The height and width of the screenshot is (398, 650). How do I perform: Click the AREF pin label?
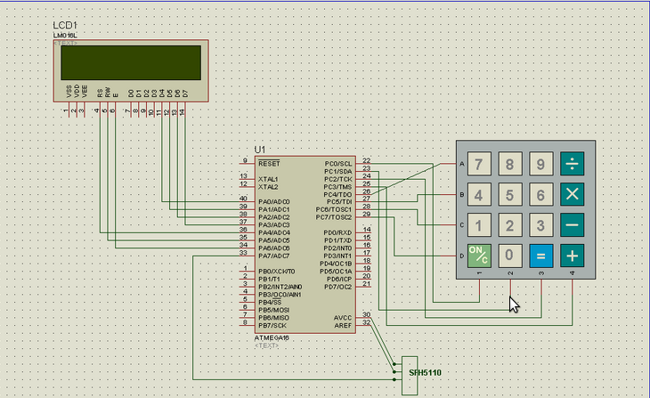[x=343, y=326]
